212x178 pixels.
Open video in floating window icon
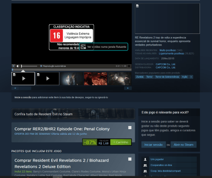pyautogui.click(x=83, y=47)
